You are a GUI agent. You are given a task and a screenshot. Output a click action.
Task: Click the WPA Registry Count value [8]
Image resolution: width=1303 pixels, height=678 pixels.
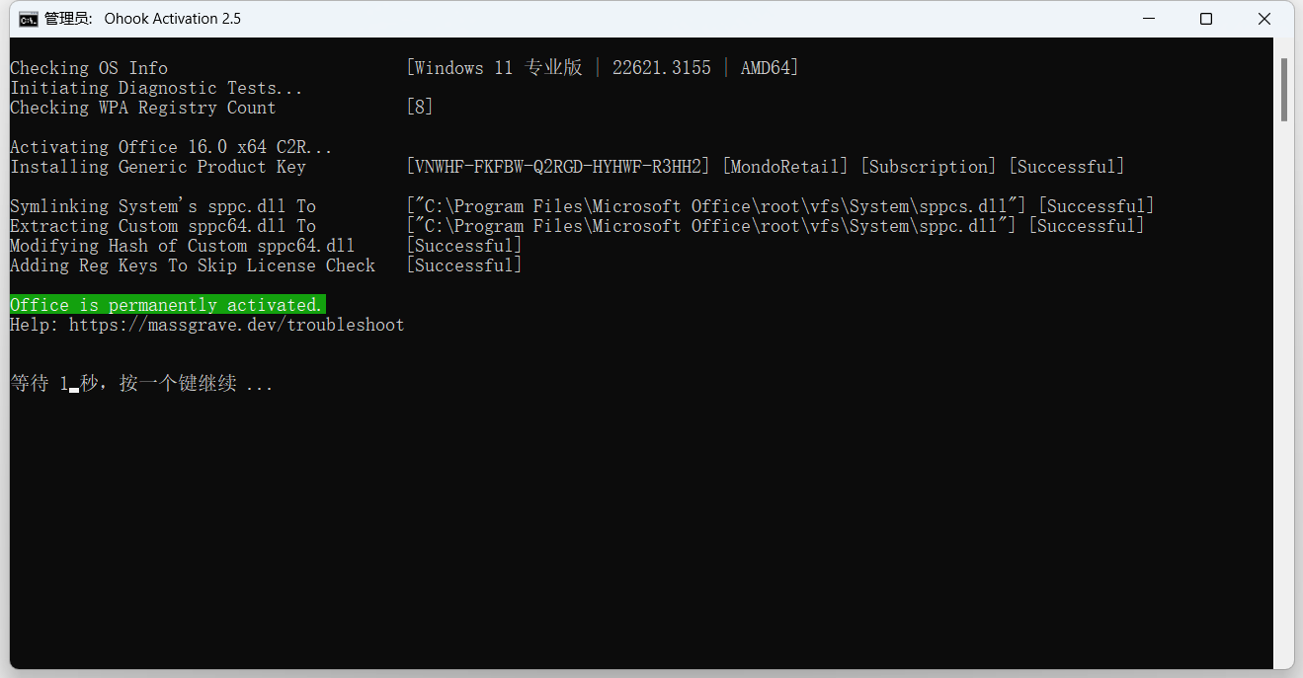[420, 108]
